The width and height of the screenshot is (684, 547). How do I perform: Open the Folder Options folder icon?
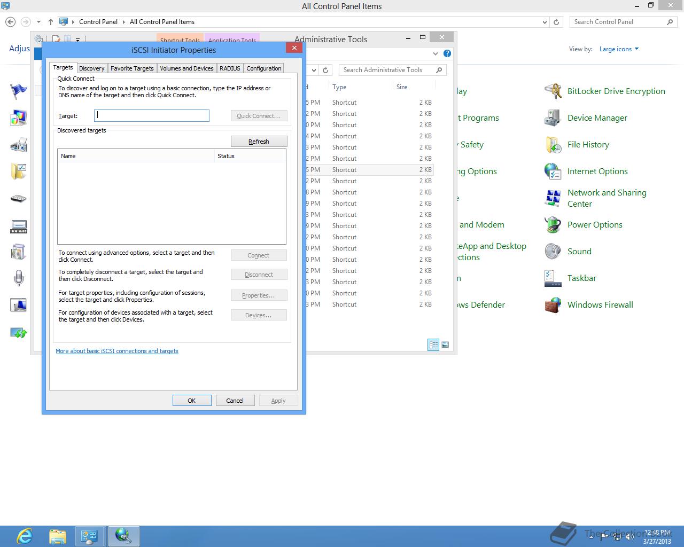(x=19, y=171)
